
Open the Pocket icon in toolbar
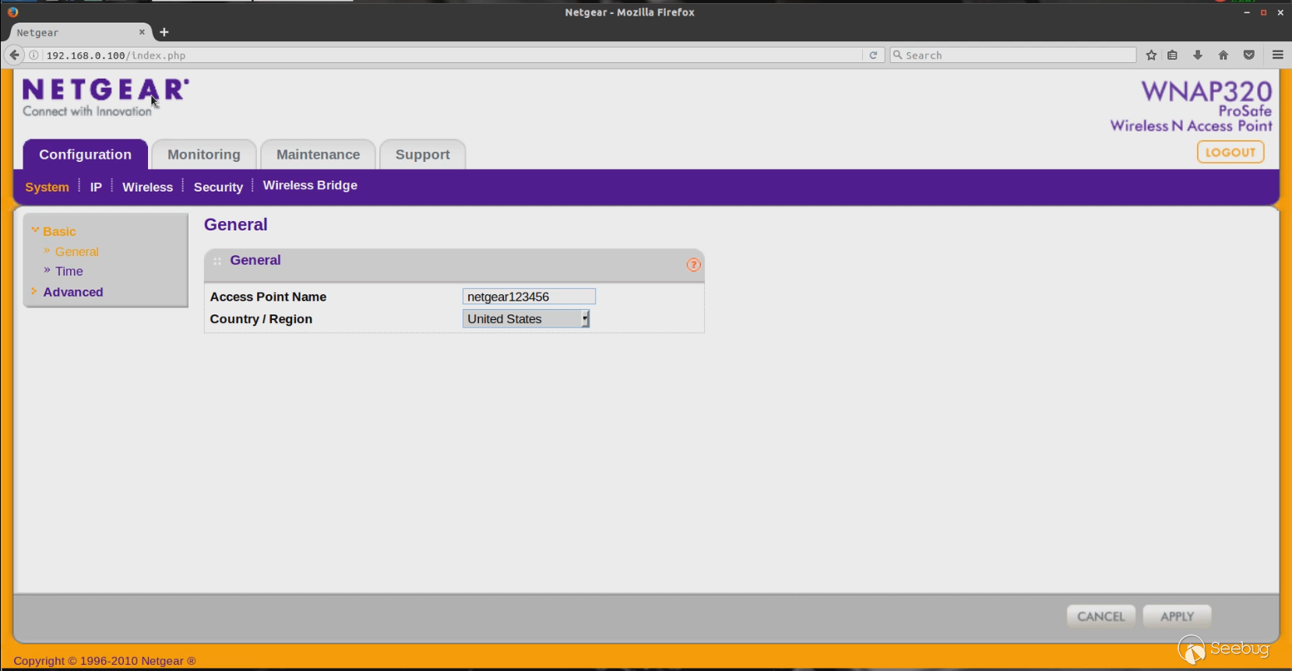1249,55
